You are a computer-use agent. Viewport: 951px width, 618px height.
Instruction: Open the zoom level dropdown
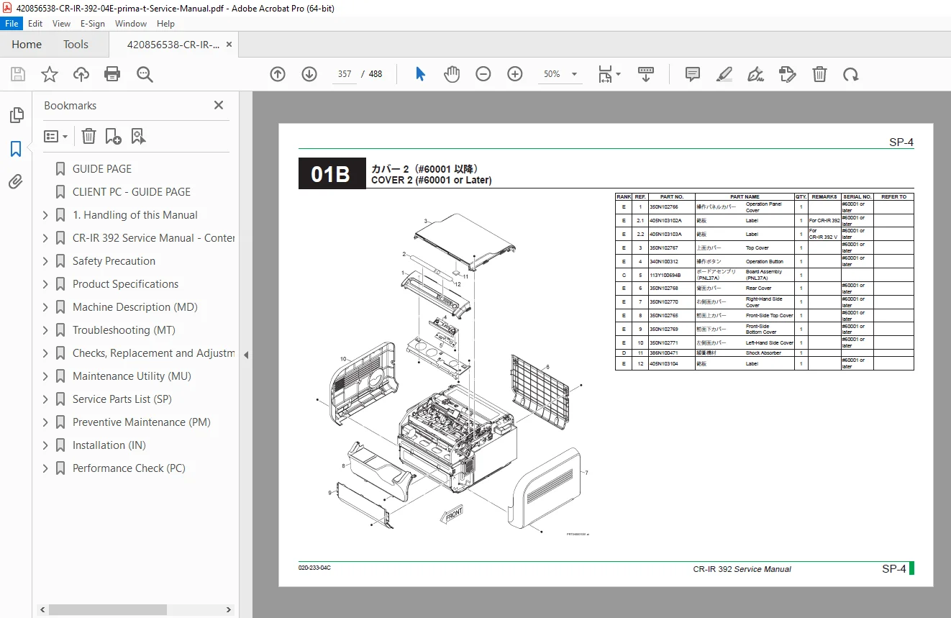click(x=574, y=74)
